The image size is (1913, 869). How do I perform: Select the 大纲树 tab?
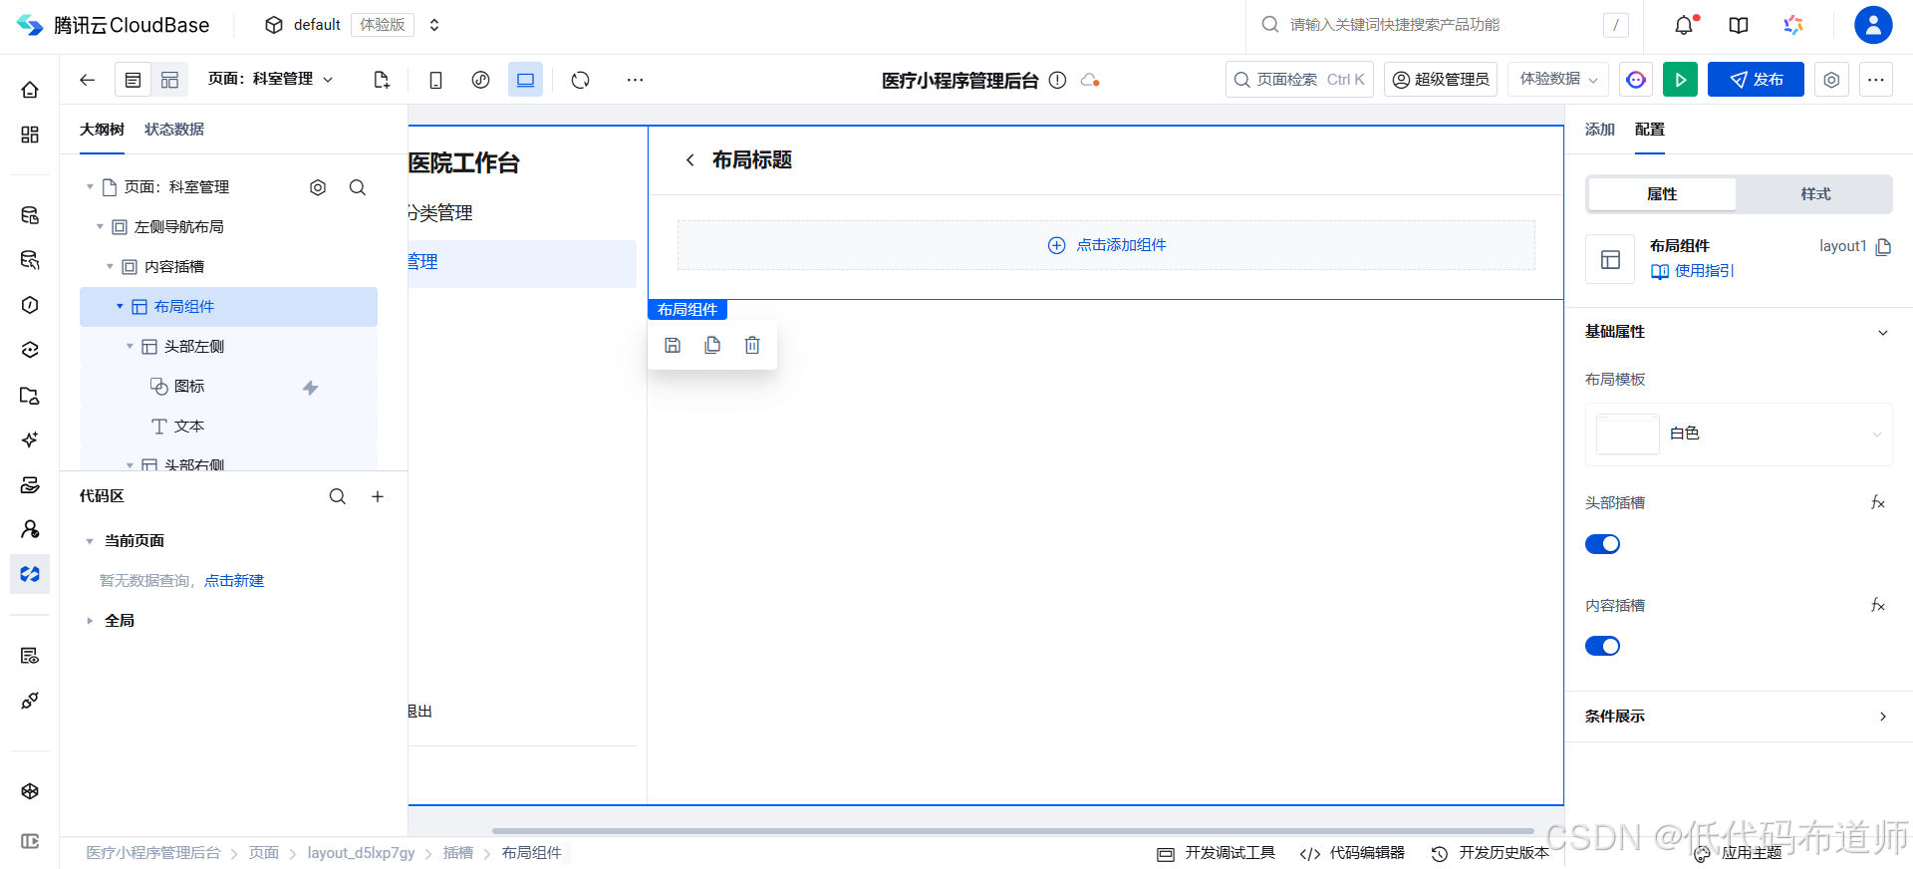(102, 130)
